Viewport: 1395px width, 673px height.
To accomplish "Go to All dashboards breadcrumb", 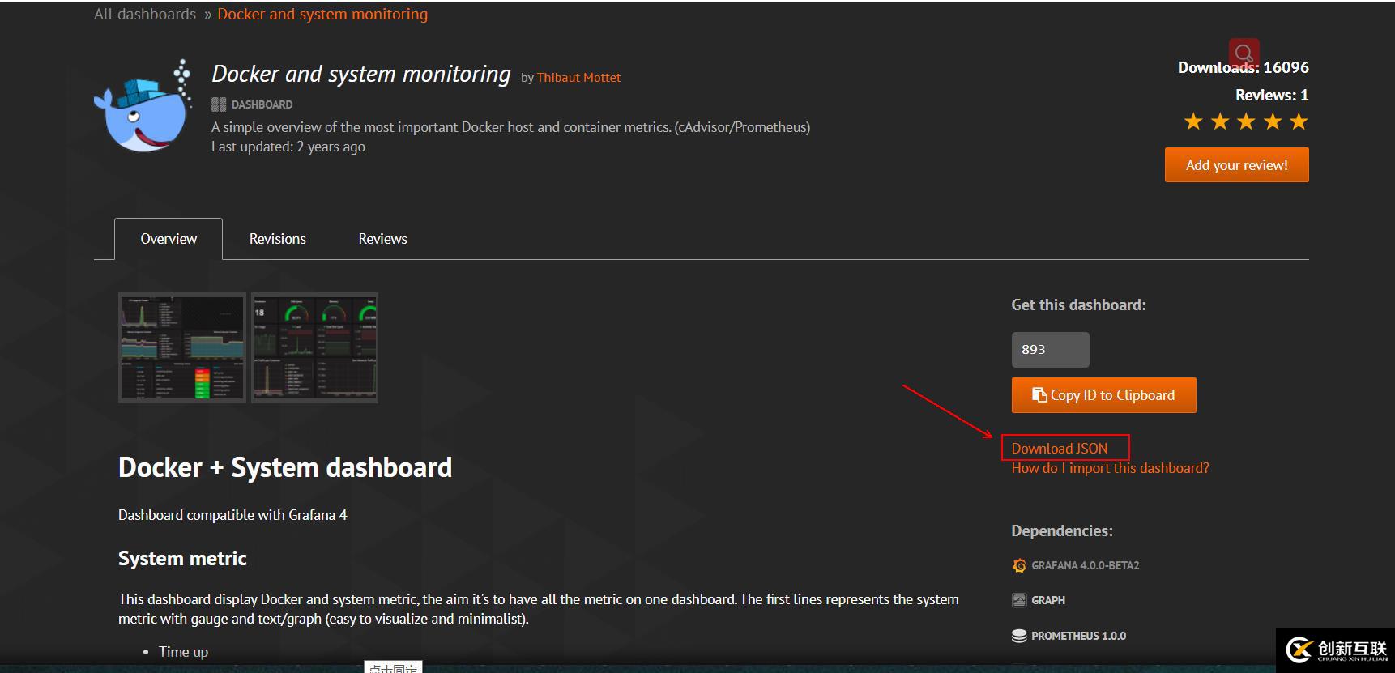I will click(x=145, y=14).
